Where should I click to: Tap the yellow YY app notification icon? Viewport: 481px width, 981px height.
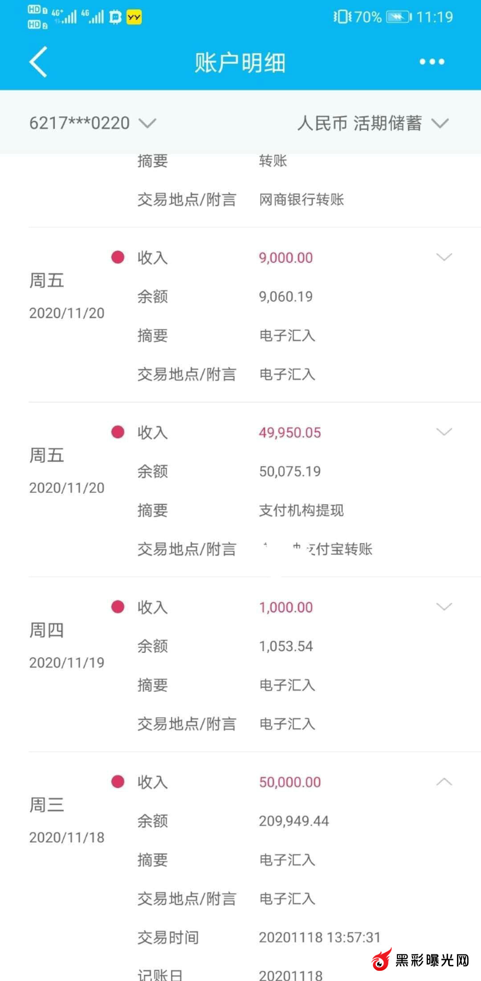134,17
